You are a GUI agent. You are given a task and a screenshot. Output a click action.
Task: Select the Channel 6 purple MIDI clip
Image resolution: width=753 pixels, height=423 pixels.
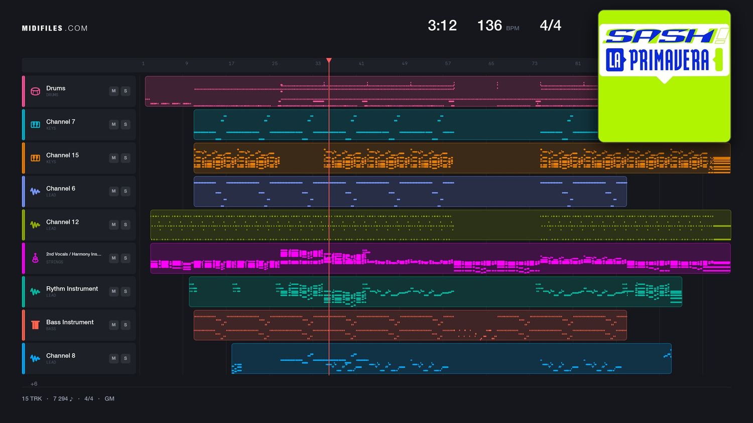point(410,191)
